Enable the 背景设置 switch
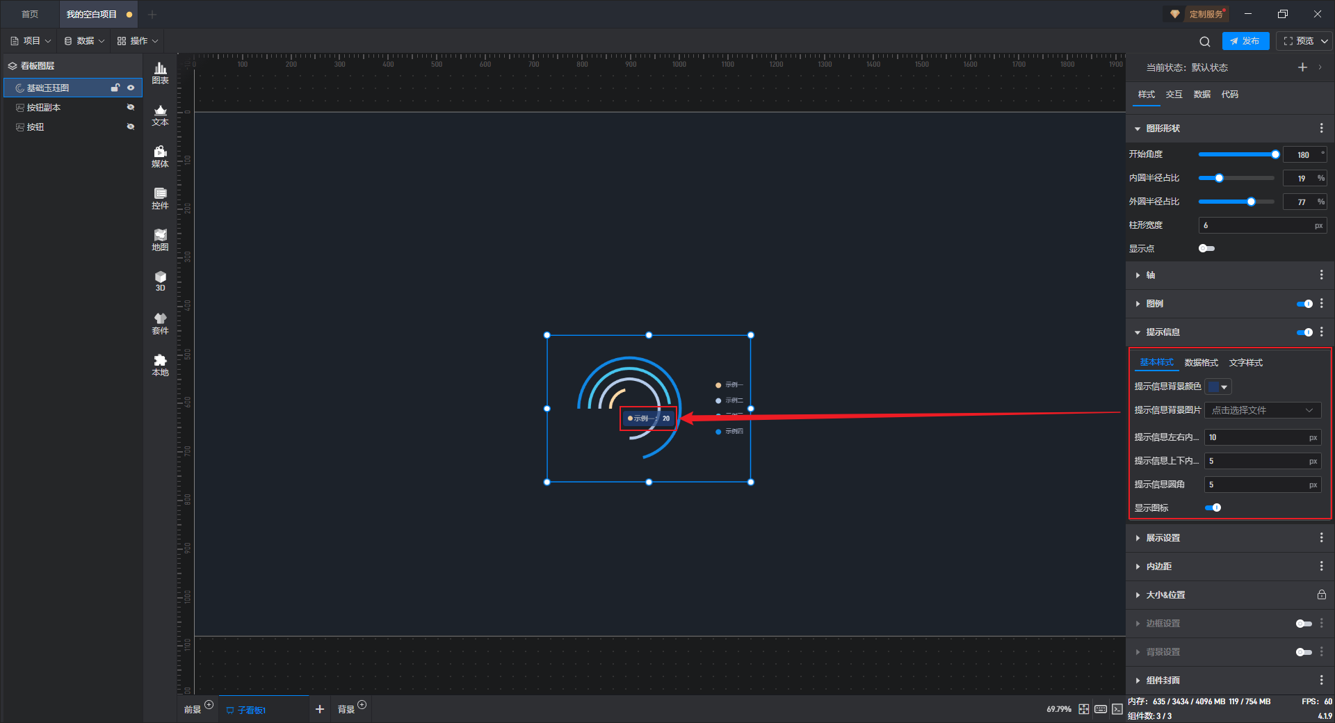The image size is (1335, 723). tap(1304, 652)
